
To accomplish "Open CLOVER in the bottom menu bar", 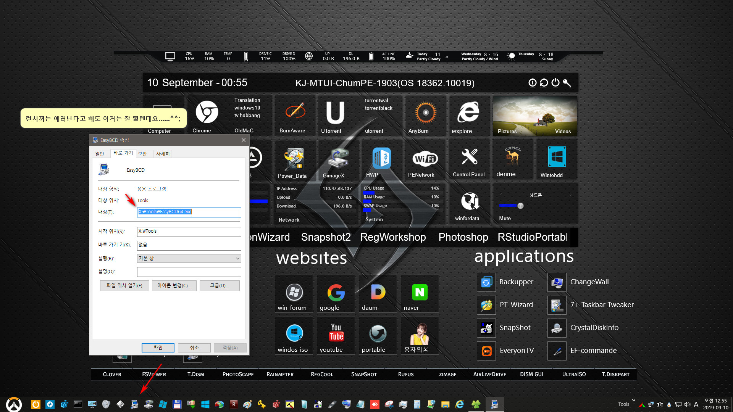I will 112,374.
